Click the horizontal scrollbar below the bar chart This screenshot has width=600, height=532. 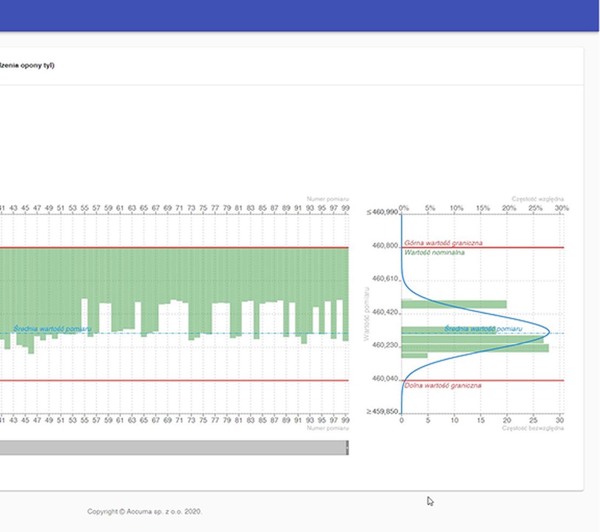[173, 448]
